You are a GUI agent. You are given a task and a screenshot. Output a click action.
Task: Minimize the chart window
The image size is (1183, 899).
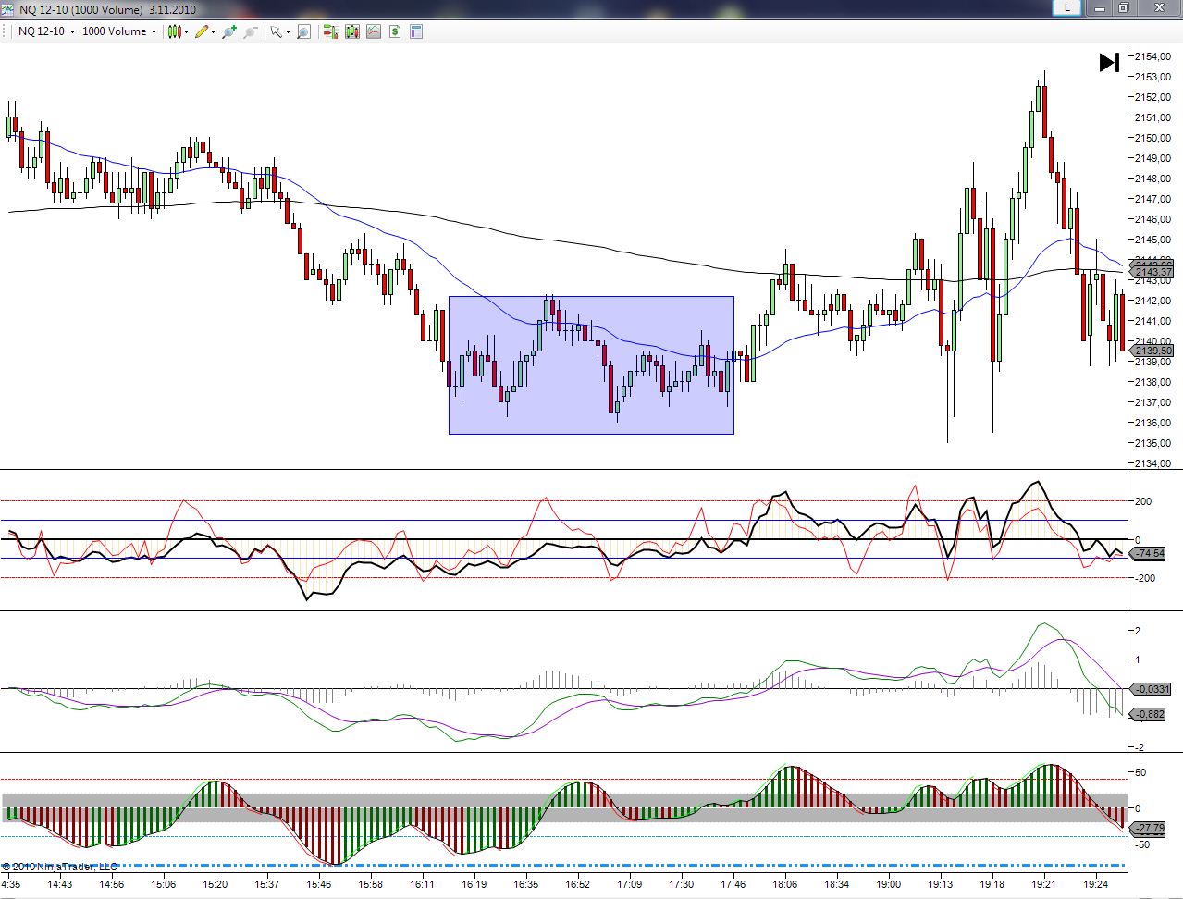click(x=1098, y=7)
